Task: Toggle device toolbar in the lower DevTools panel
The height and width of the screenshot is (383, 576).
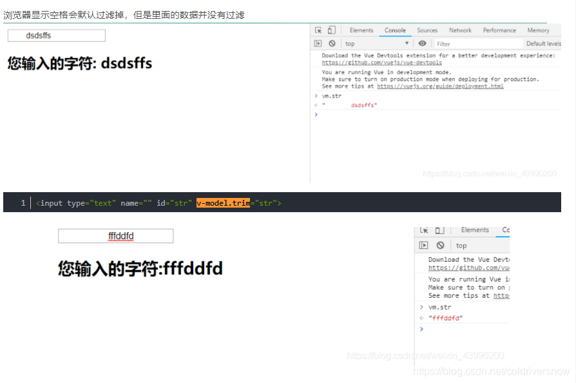Action: click(438, 230)
